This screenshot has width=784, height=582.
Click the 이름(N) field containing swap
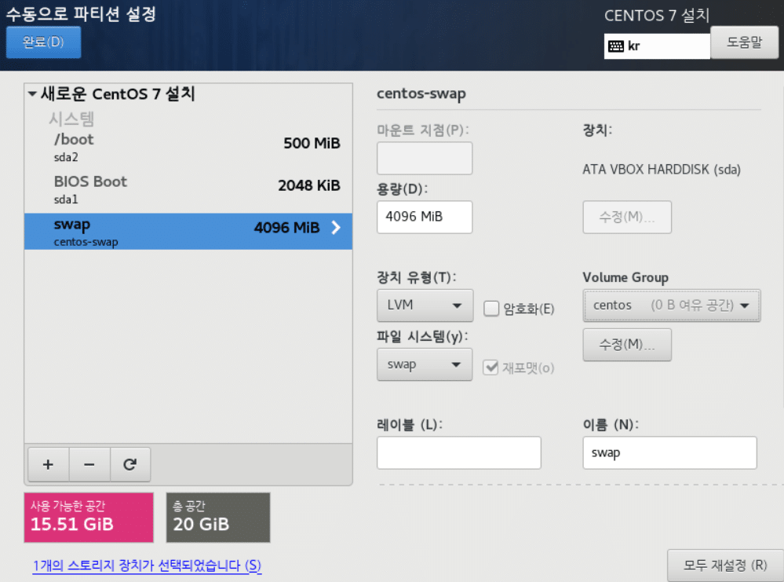669,452
